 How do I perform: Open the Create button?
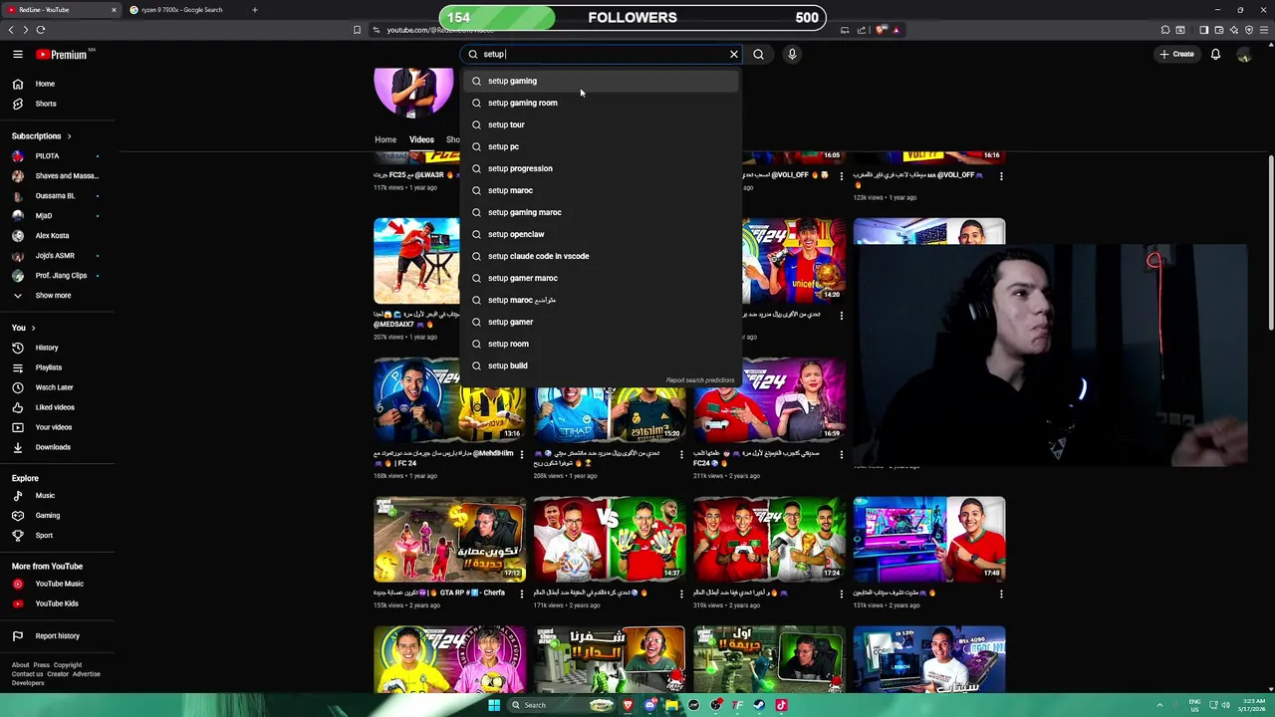(x=1176, y=54)
